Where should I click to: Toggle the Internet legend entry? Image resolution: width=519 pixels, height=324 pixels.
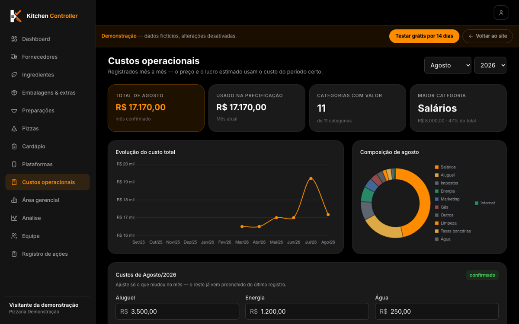tap(485, 203)
